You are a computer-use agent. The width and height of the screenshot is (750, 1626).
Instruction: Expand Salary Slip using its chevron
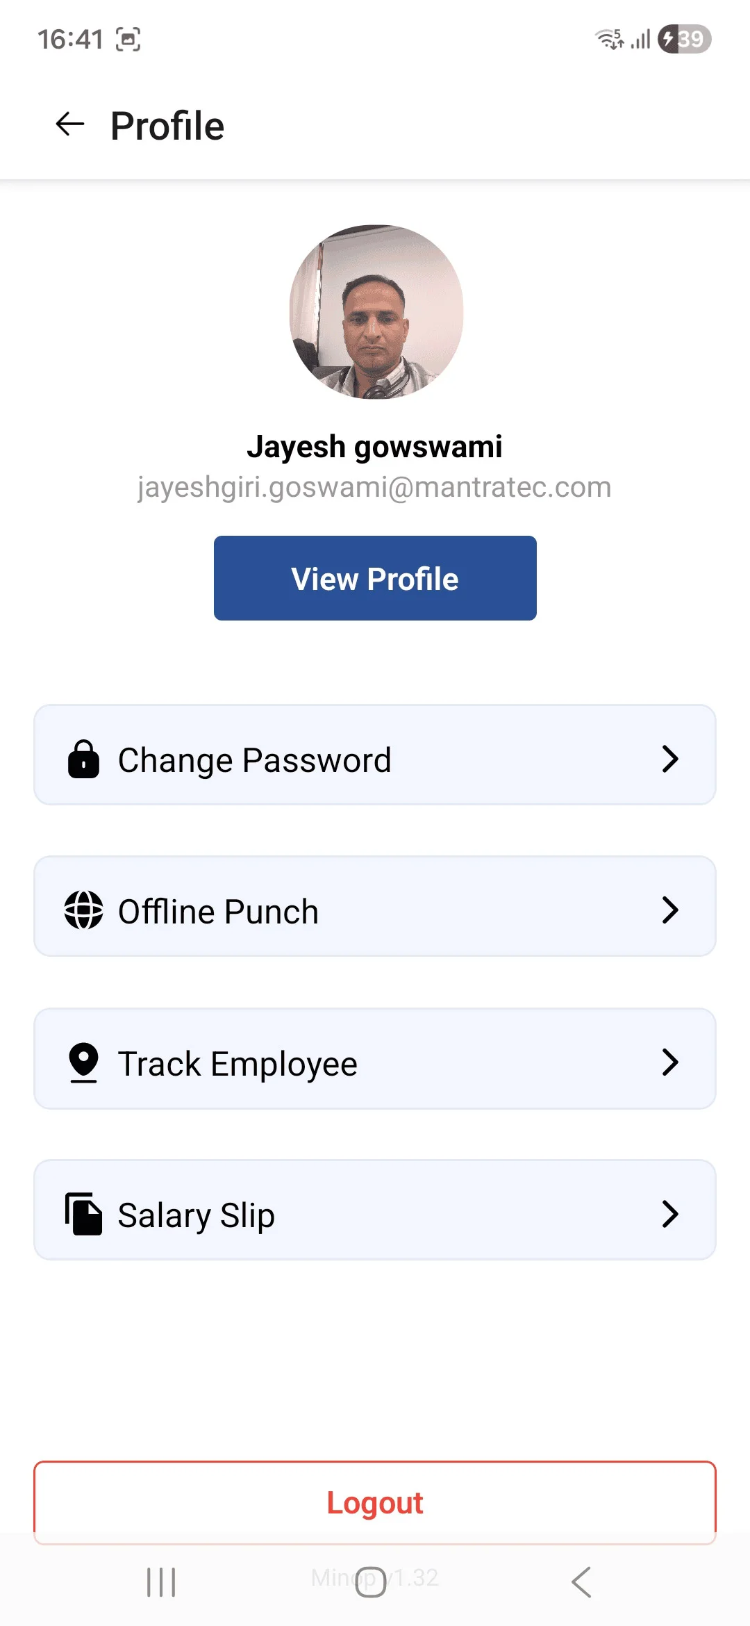pos(669,1214)
